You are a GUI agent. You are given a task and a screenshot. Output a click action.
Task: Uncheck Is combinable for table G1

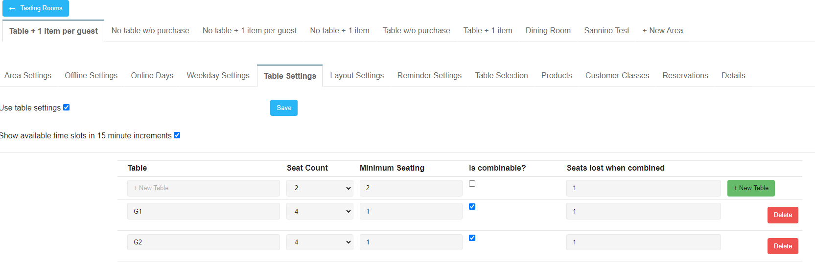click(472, 207)
